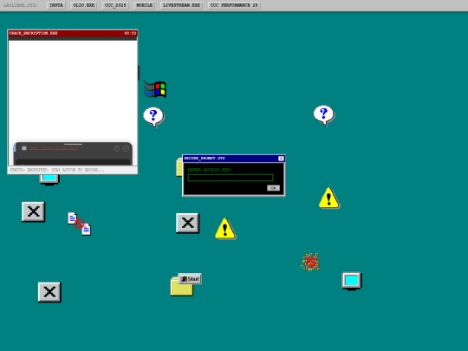Select the CCC_2025 top bar item

point(115,5)
